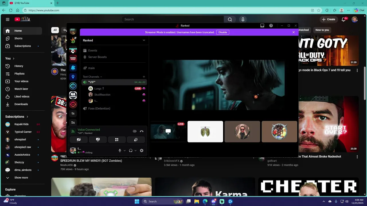The image size is (367, 206).
Task: Open headphone output options arrow
Action: [x=136, y=150]
